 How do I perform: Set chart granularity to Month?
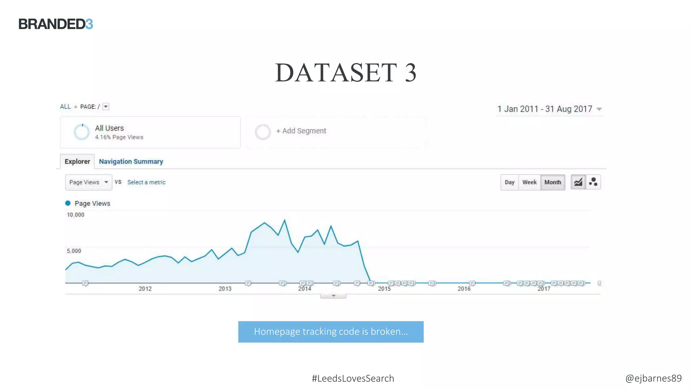[553, 182]
